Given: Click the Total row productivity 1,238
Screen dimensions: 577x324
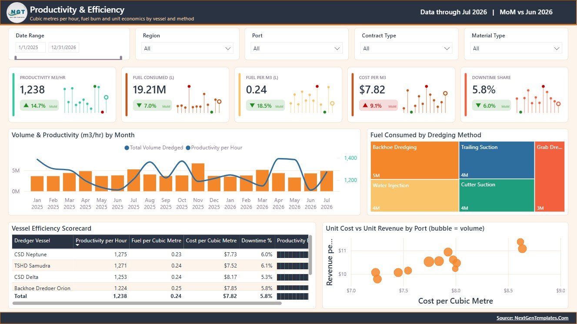Looking at the screenshot, I should pyautogui.click(x=120, y=296).
